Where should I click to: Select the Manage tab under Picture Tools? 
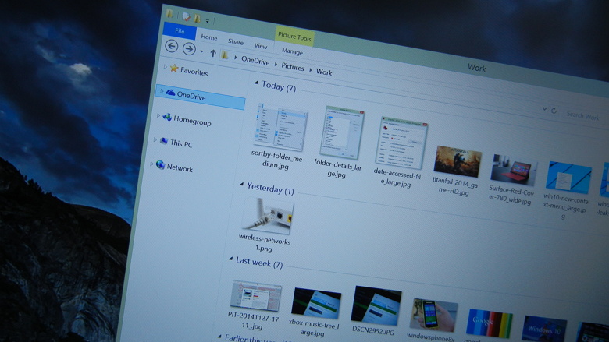click(x=292, y=51)
